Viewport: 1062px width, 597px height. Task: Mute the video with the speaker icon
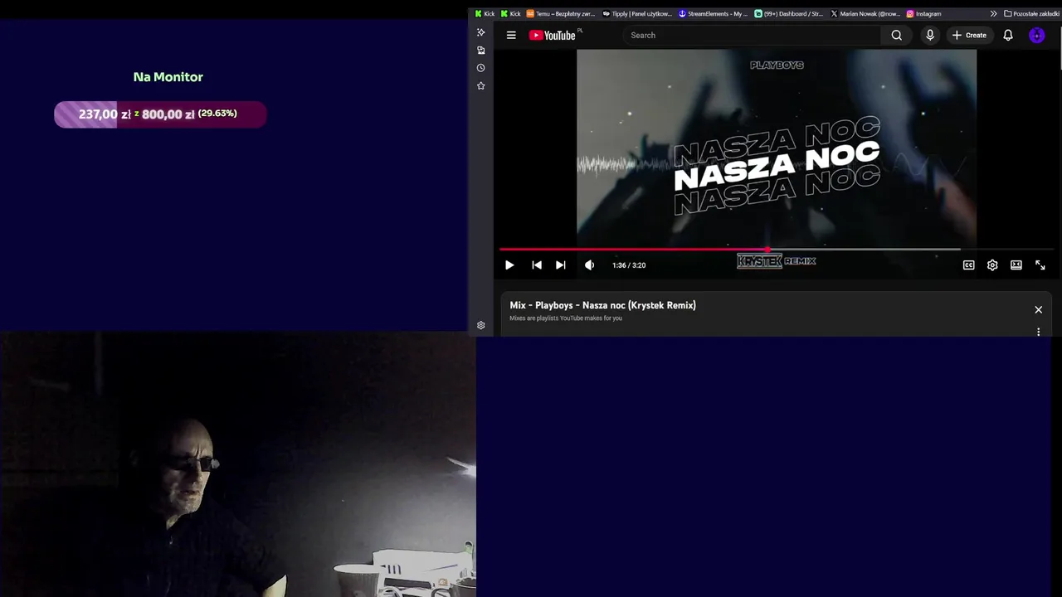(x=589, y=265)
